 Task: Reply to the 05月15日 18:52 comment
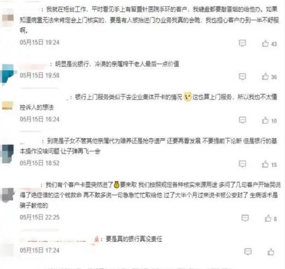pyautogui.click(x=242, y=164)
